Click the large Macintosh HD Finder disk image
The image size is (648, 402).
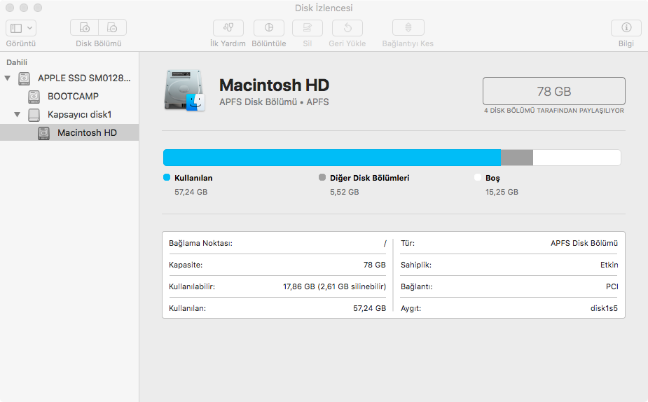pyautogui.click(x=184, y=90)
